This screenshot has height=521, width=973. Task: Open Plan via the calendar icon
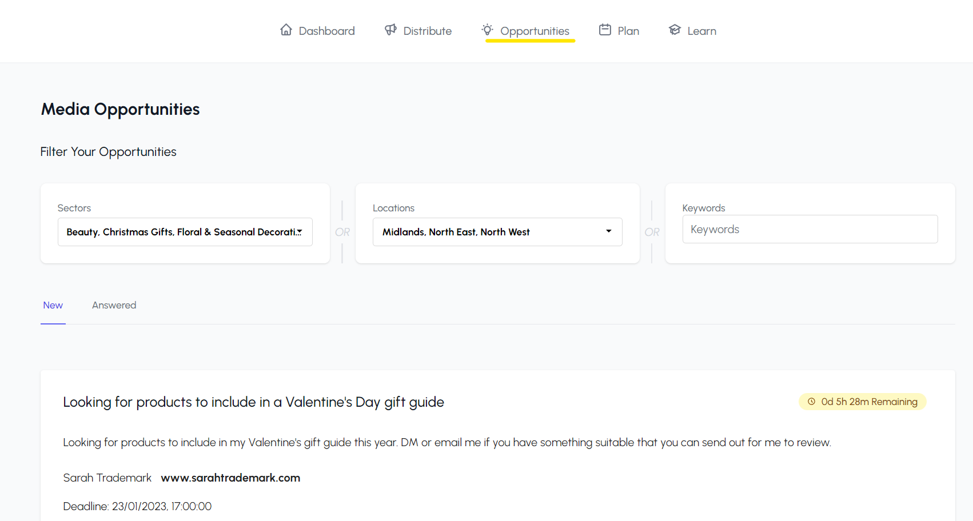[604, 30]
